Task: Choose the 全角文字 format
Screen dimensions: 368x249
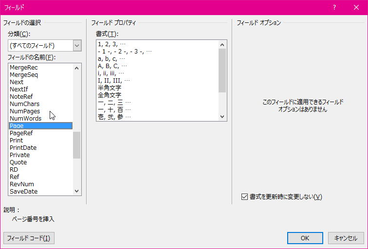Action: tap(158, 95)
